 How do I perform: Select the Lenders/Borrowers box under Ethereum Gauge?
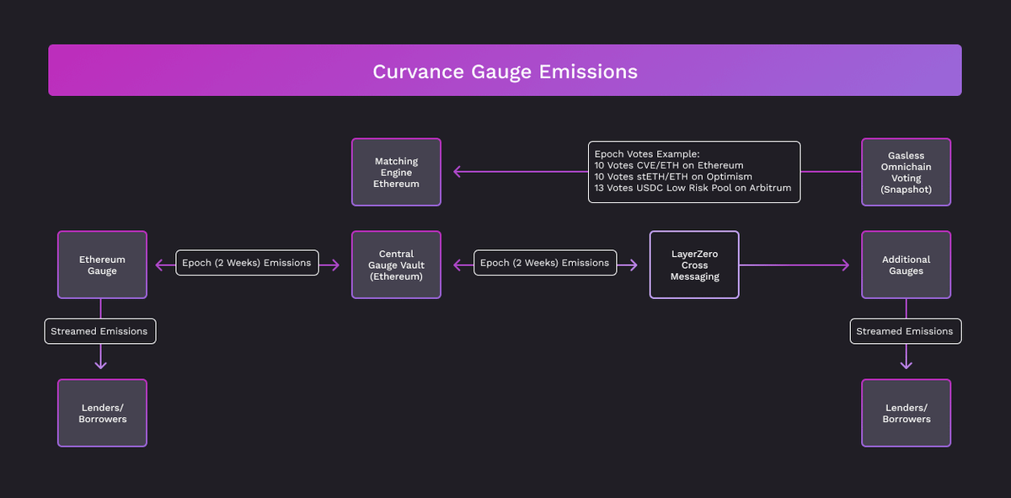click(x=102, y=413)
